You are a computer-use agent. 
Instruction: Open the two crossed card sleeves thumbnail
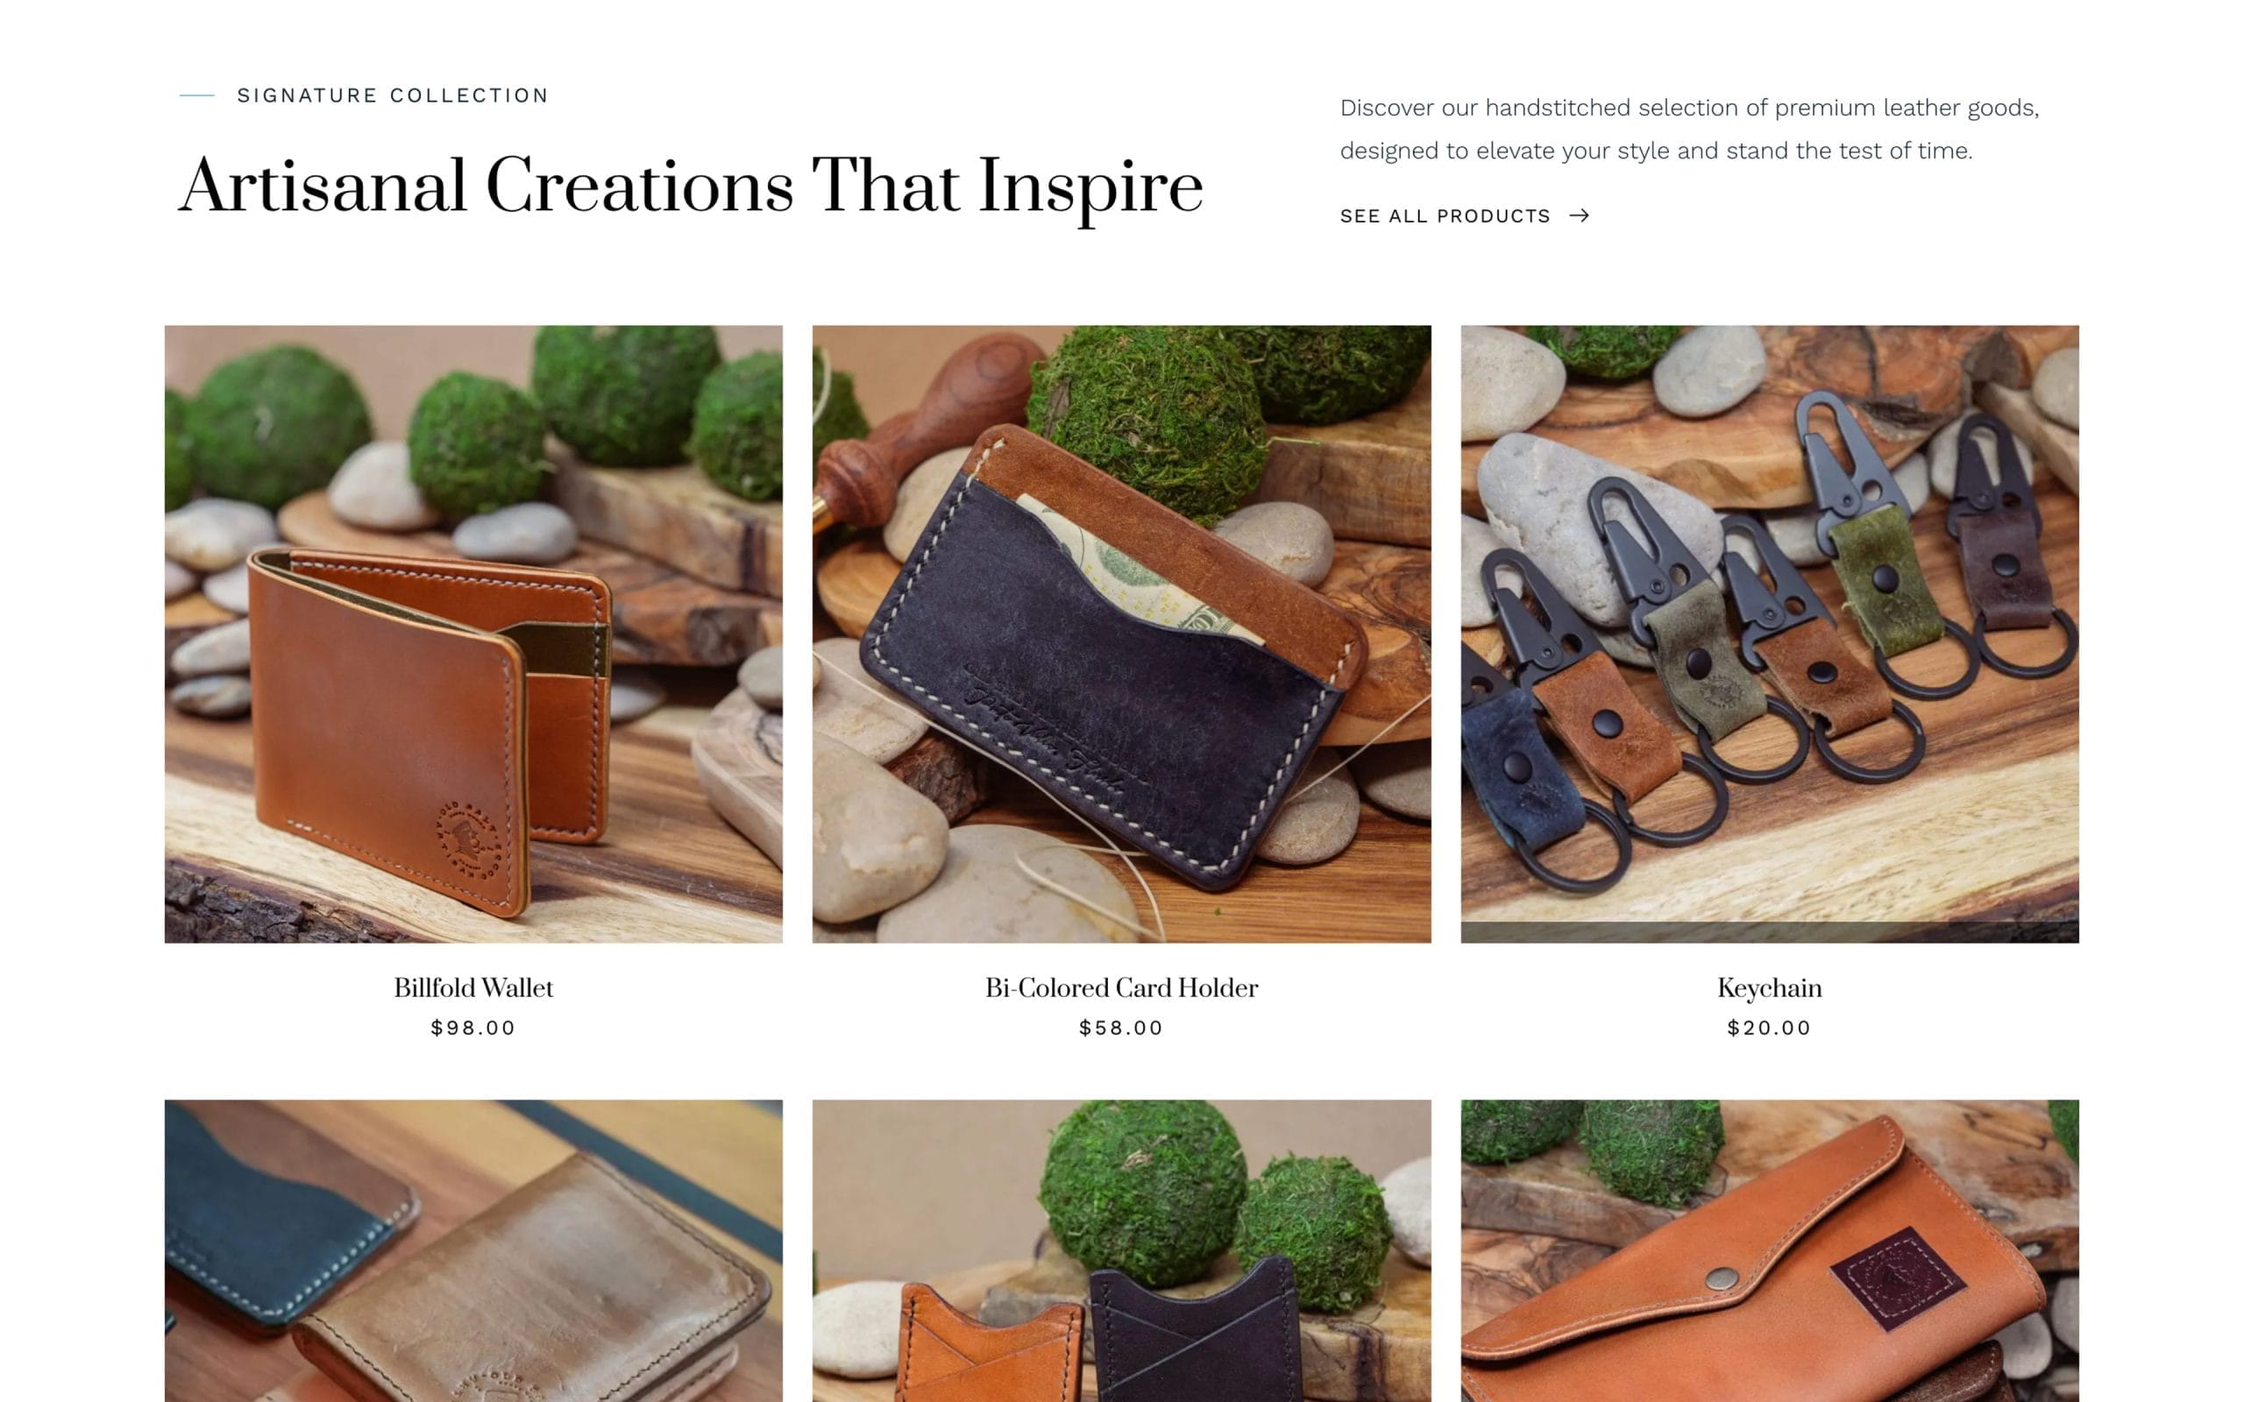click(1121, 1251)
